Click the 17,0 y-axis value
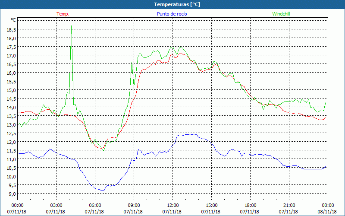Image resolution: width=345 pixels, height=216 pixels. pos(11,56)
